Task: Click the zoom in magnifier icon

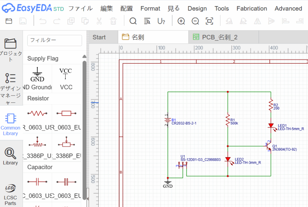Action: pos(181,21)
